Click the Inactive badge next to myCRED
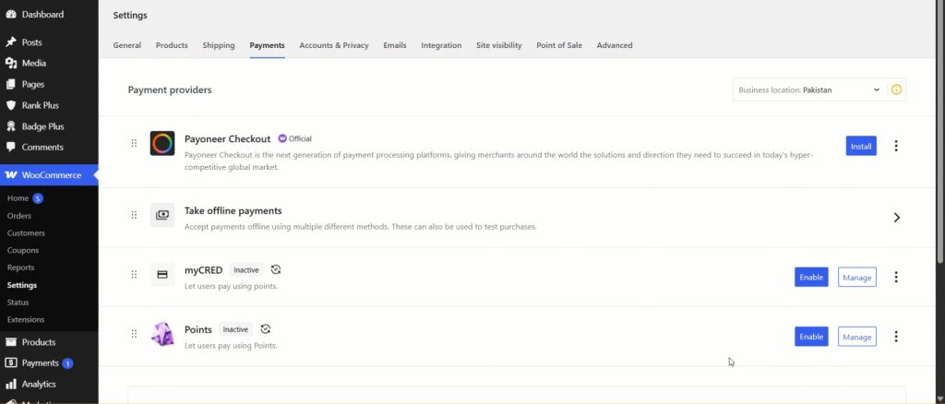The image size is (945, 404). (x=245, y=270)
